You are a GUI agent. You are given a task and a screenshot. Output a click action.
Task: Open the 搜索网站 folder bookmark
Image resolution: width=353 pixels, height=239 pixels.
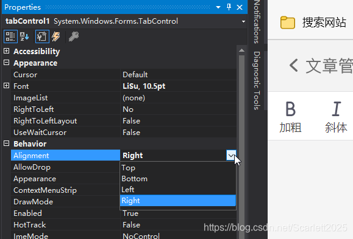point(313,23)
